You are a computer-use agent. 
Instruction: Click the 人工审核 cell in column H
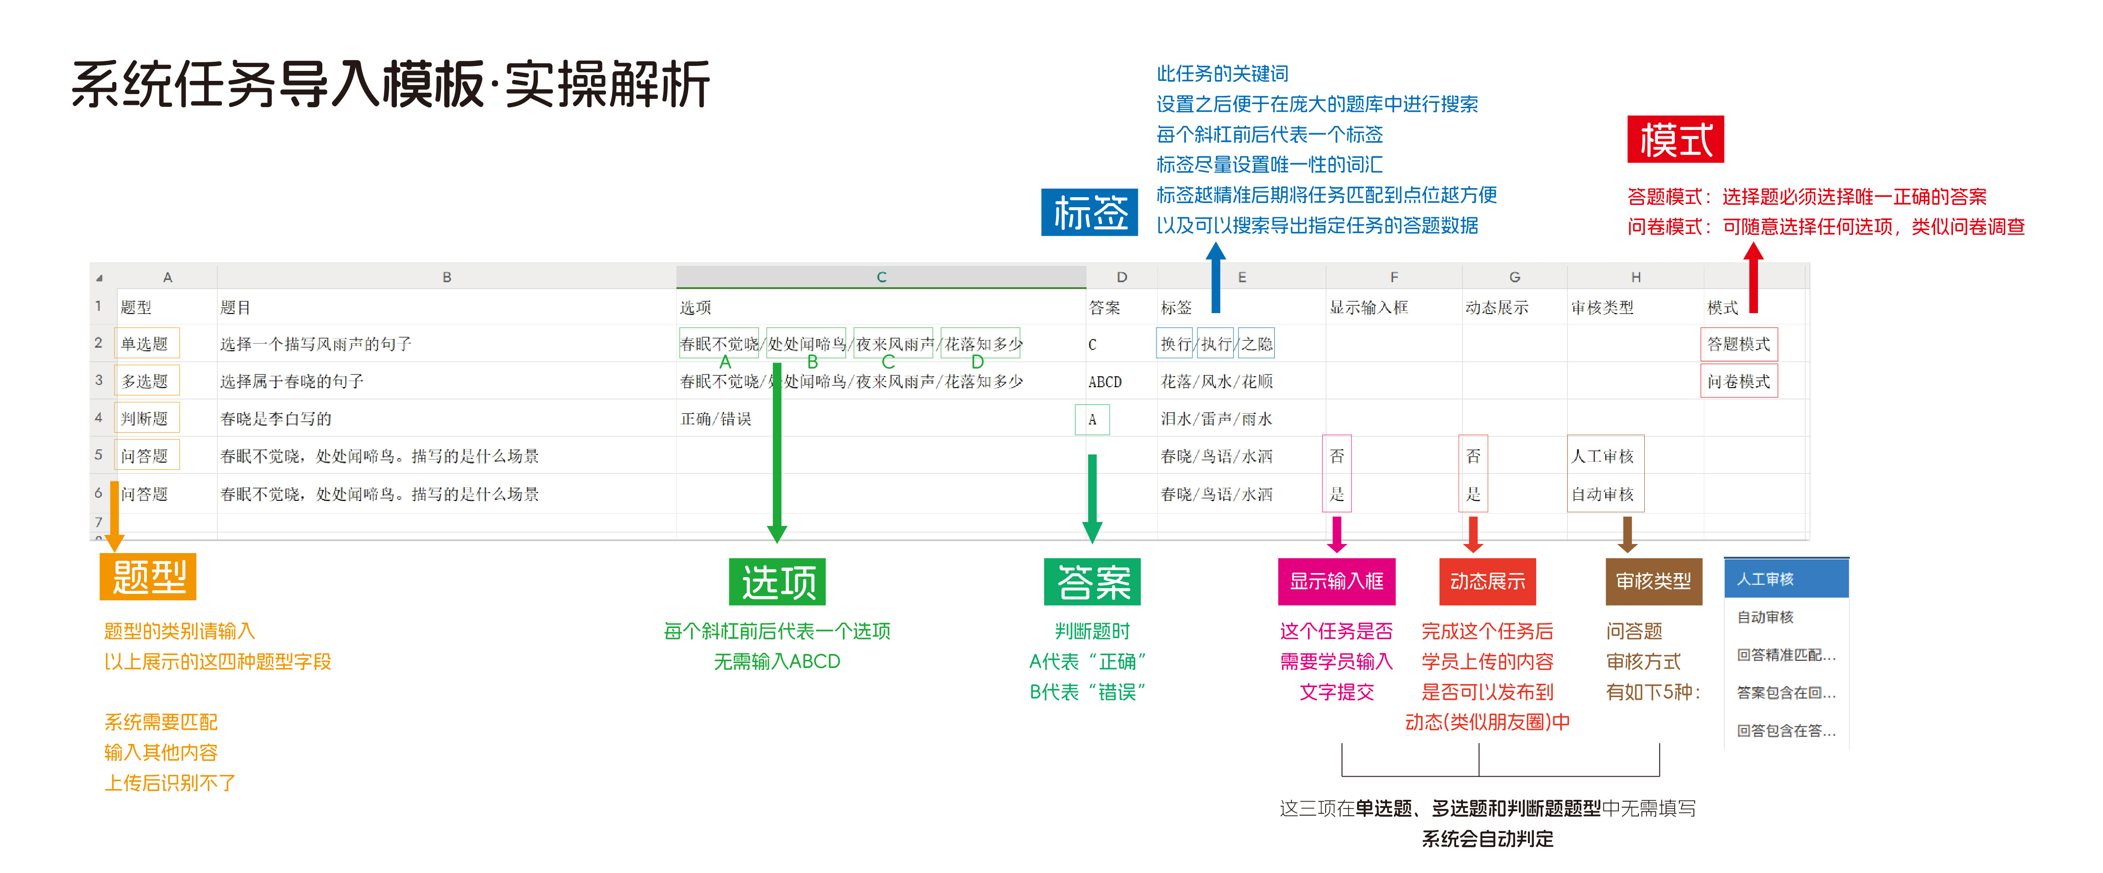click(1603, 456)
